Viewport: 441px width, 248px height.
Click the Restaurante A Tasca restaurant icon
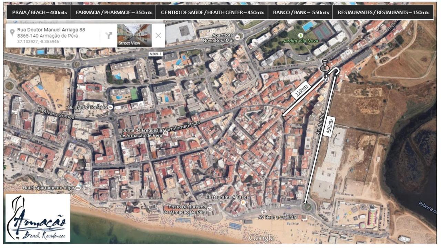(243, 203)
